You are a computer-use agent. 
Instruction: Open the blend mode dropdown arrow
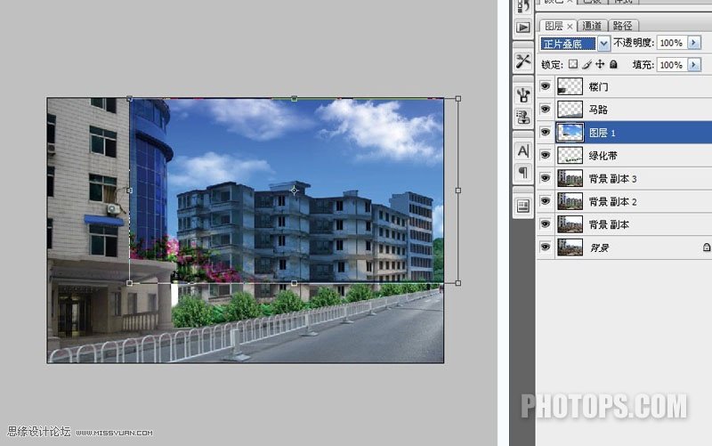point(603,44)
